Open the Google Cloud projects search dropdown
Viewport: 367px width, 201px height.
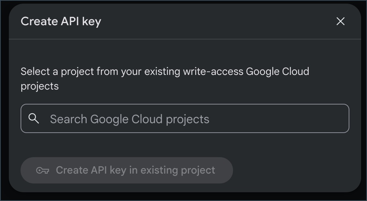[185, 118]
